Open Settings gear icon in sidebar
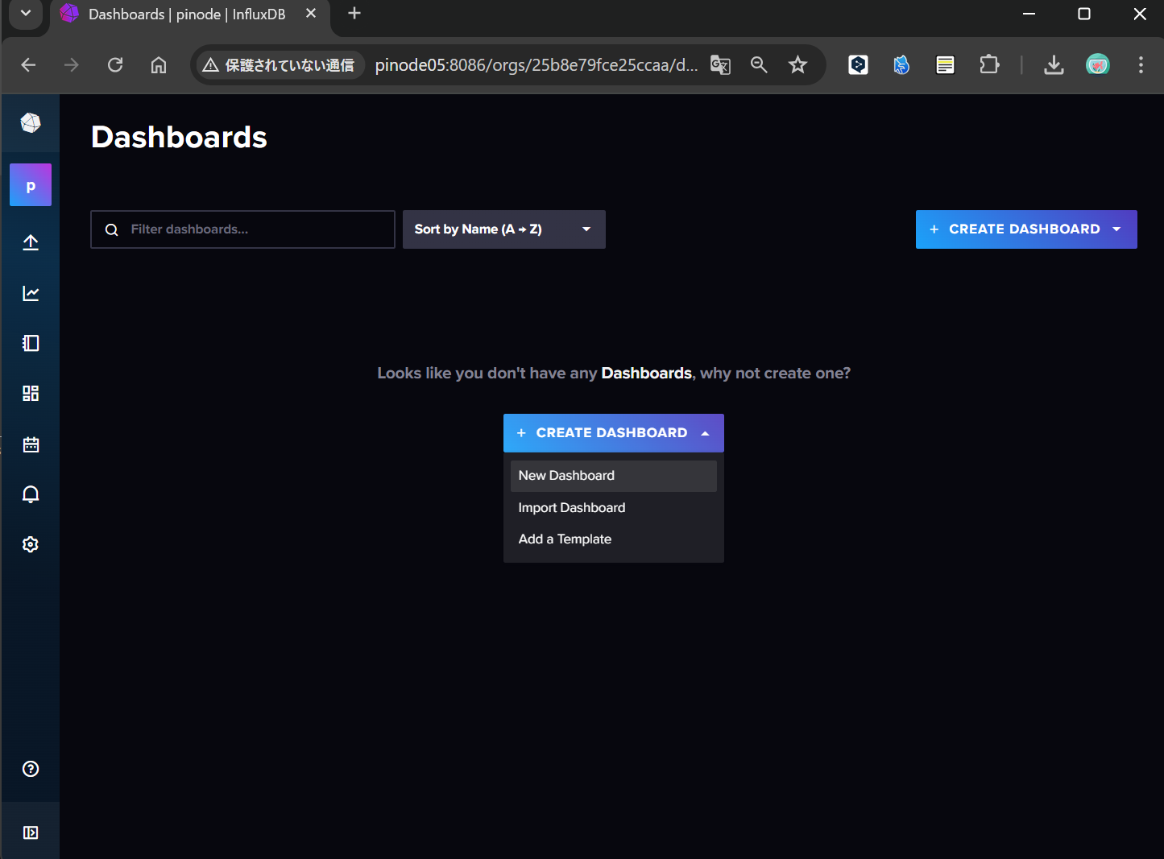This screenshot has width=1164, height=859. pos(31,544)
